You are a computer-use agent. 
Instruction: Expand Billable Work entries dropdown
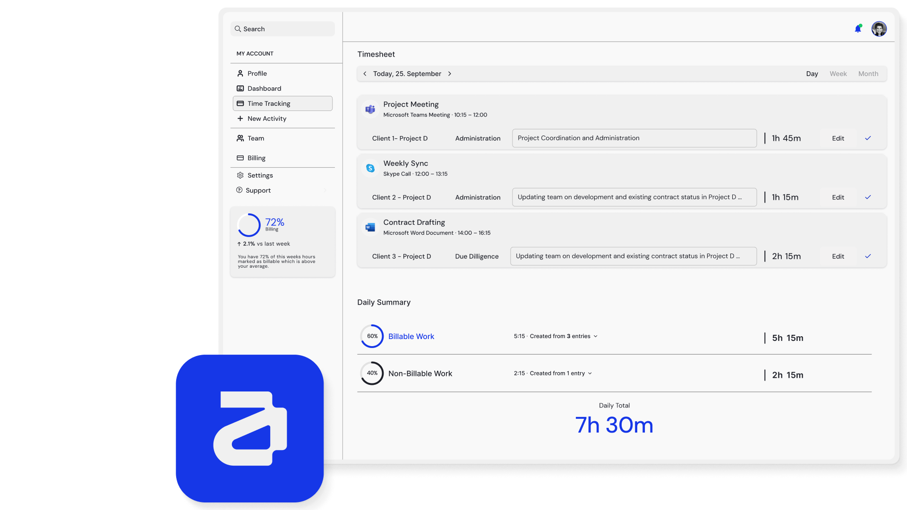coord(596,336)
